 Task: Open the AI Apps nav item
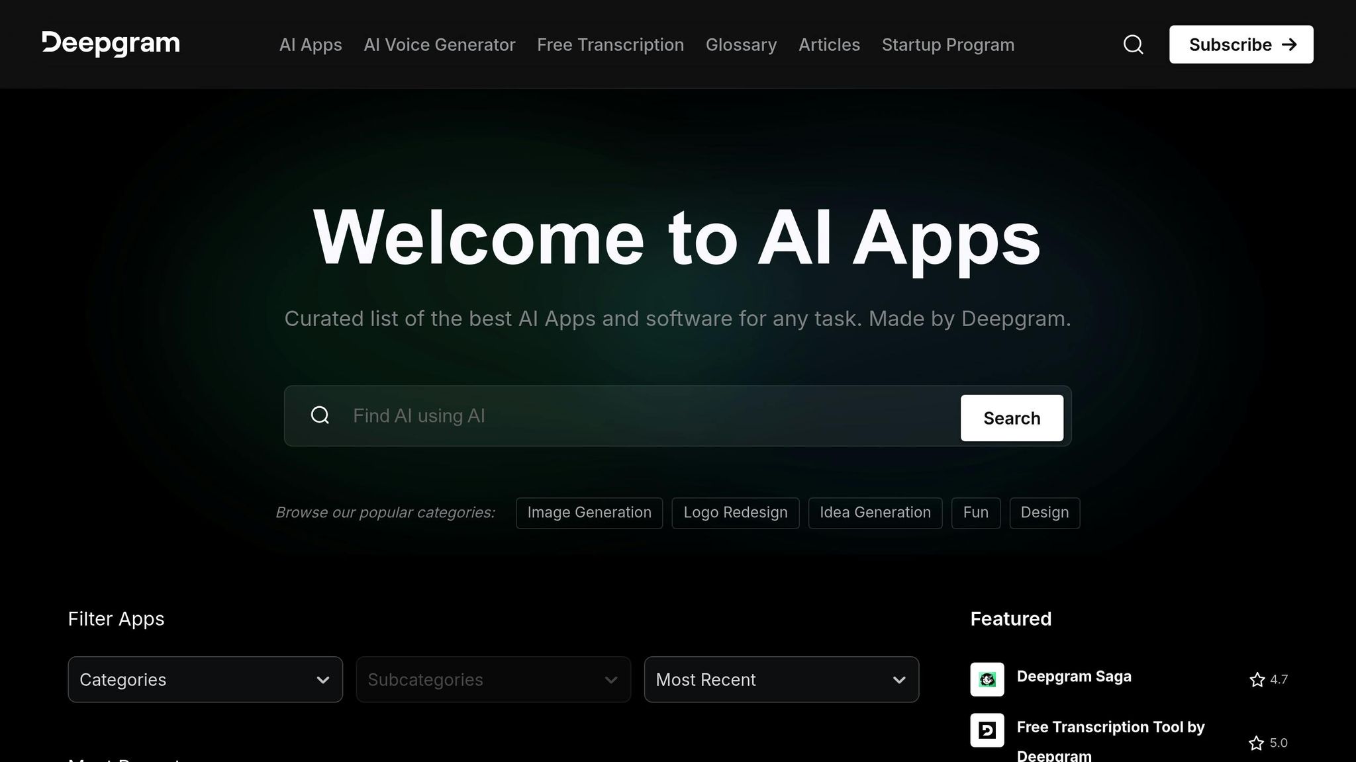[x=311, y=44]
